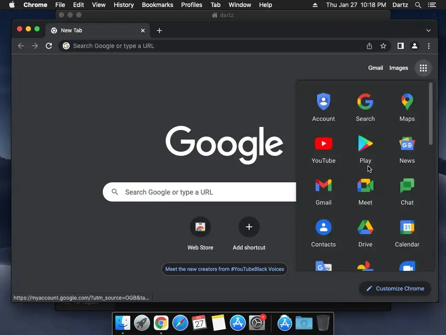Open Calendar from the Dock
Image resolution: width=446 pixels, height=335 pixels.
pos(199,323)
